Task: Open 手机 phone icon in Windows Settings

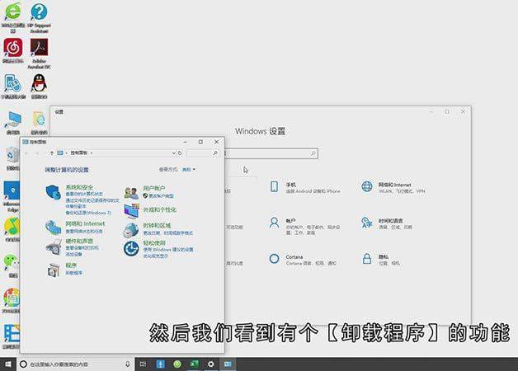Action: tap(274, 186)
